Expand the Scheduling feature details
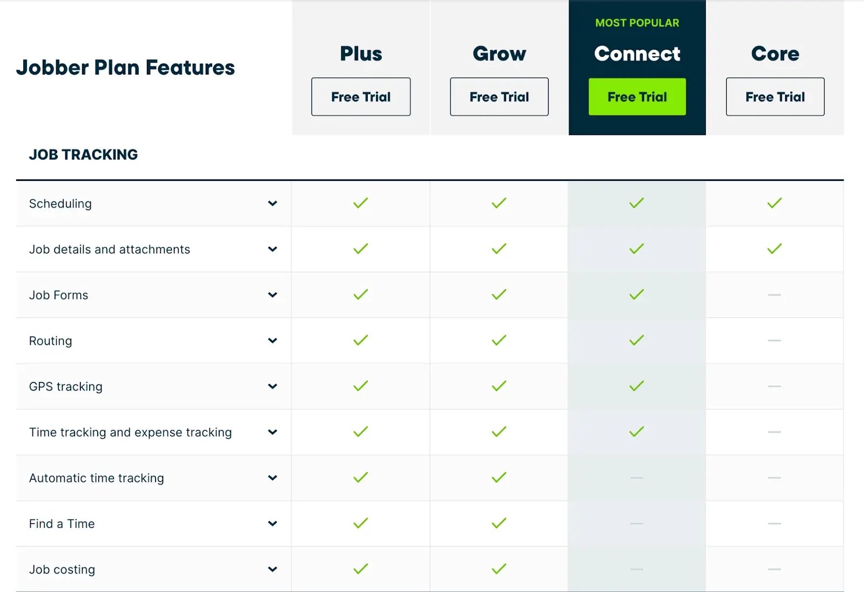 pyautogui.click(x=273, y=204)
